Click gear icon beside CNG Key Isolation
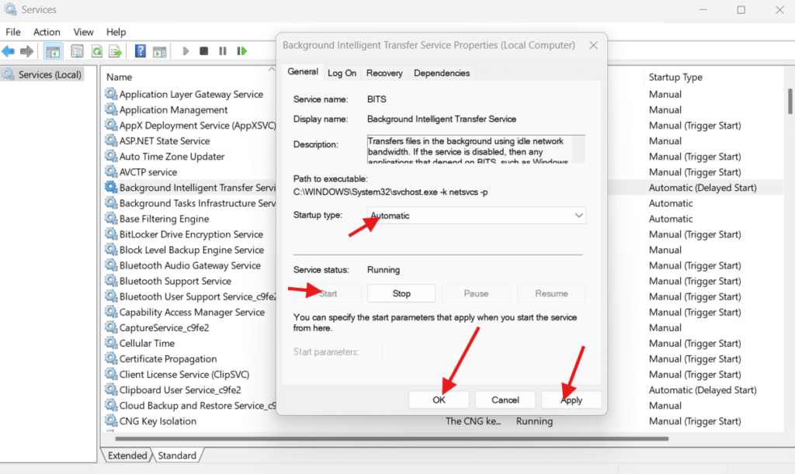This screenshot has height=474, width=795. tap(111, 420)
